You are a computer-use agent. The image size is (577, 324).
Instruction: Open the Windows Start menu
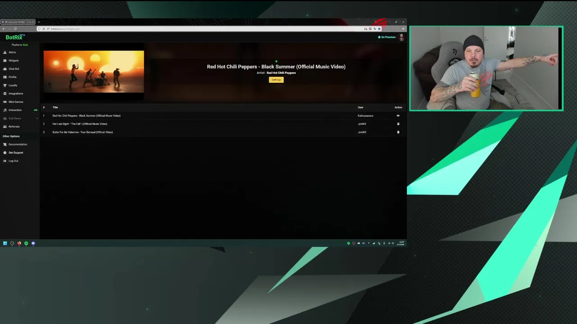point(5,243)
